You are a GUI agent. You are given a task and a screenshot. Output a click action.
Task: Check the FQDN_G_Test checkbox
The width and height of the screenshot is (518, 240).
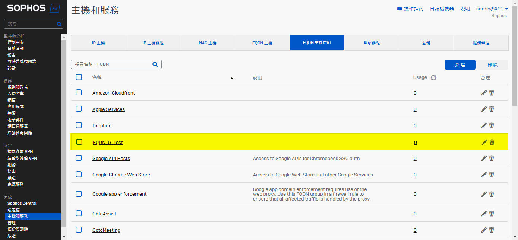79,142
